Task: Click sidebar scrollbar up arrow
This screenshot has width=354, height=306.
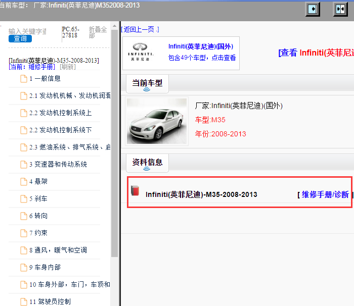Action: pos(114,26)
